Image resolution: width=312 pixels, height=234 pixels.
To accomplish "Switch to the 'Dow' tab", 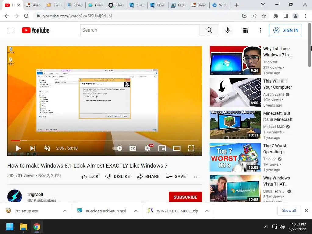I will pos(158,5).
